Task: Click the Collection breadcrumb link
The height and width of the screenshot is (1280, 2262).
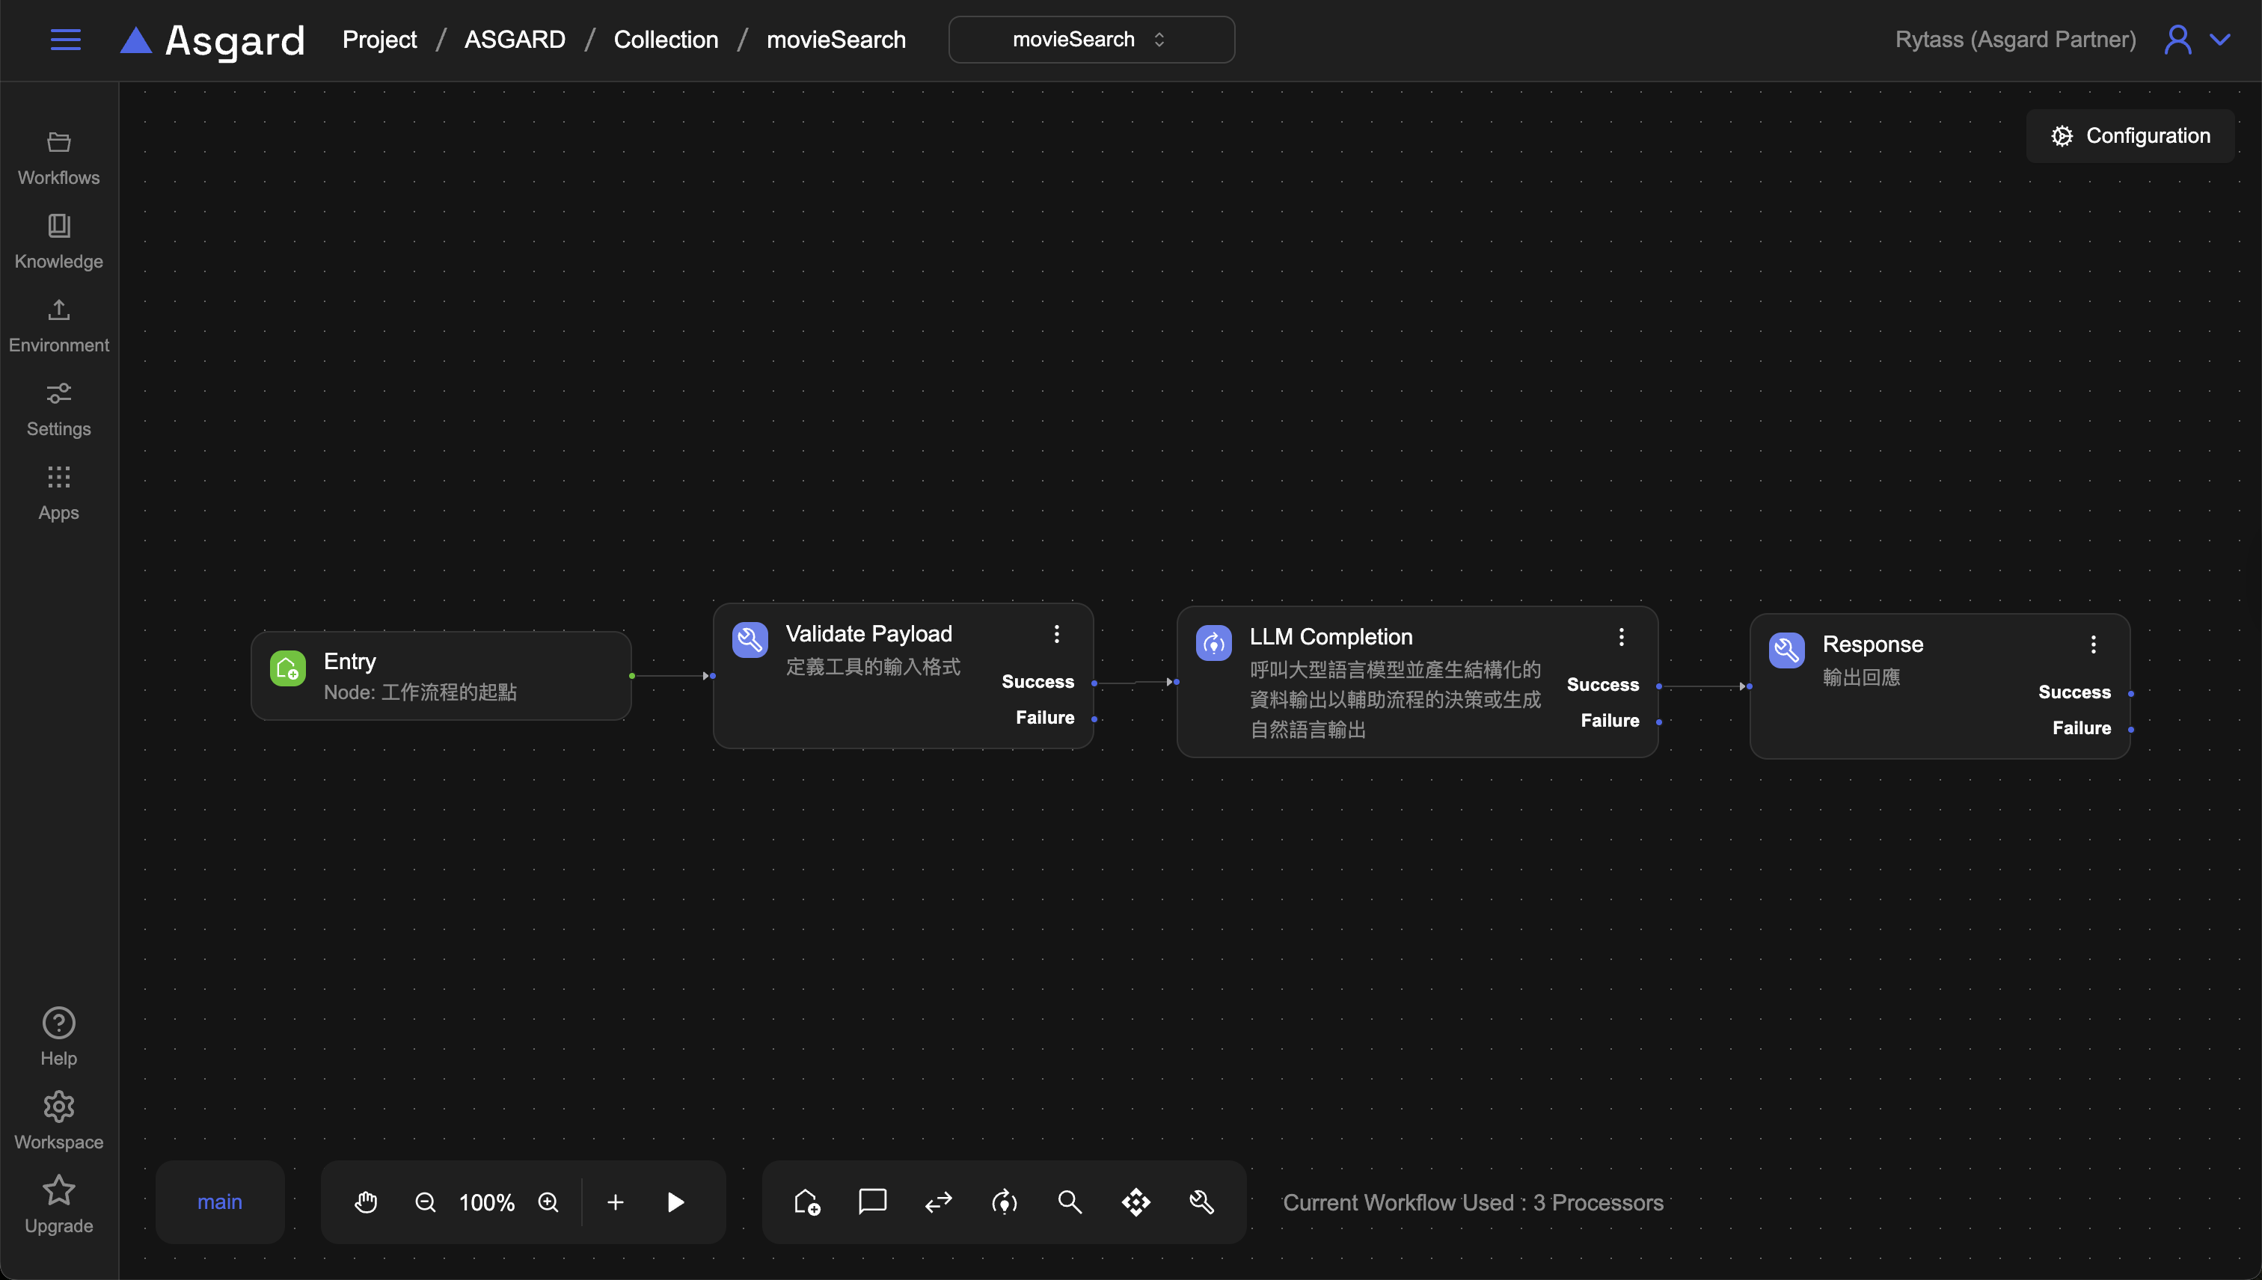Action: click(x=666, y=40)
